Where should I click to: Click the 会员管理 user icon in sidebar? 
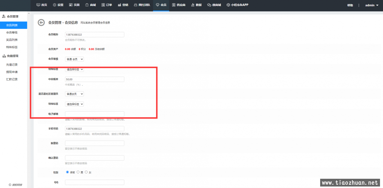pyautogui.click(x=4, y=16)
